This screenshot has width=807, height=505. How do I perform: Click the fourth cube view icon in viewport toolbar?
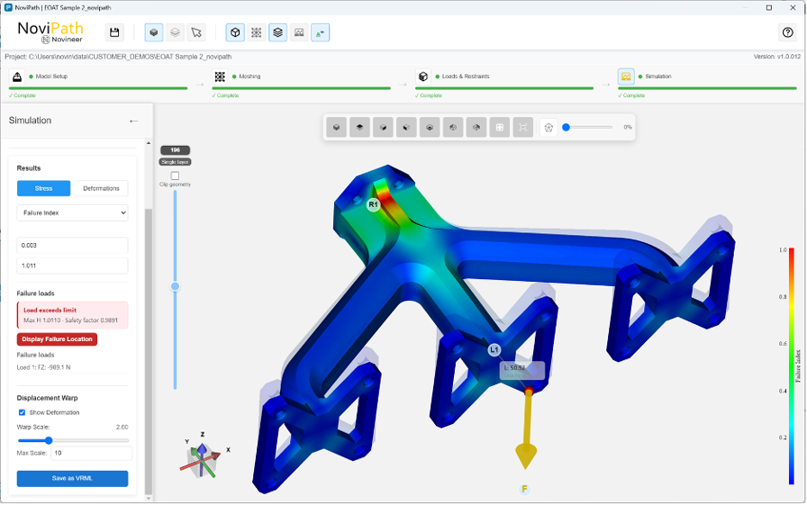[x=406, y=128]
